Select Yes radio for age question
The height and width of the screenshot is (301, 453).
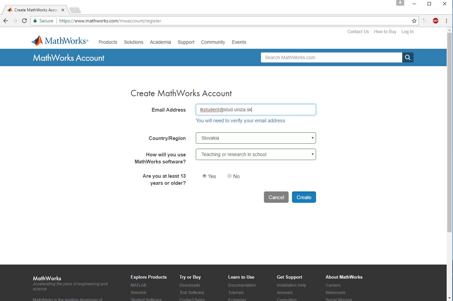click(204, 176)
